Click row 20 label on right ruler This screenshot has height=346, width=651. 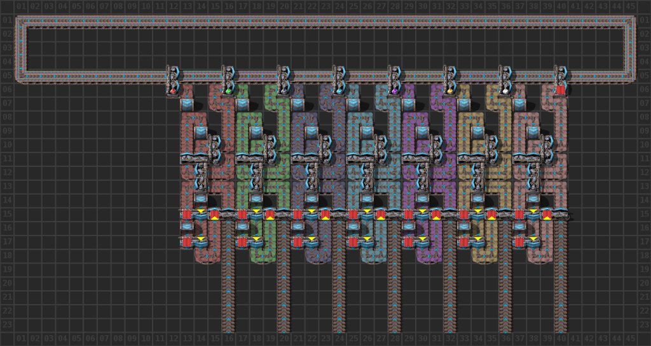point(644,283)
